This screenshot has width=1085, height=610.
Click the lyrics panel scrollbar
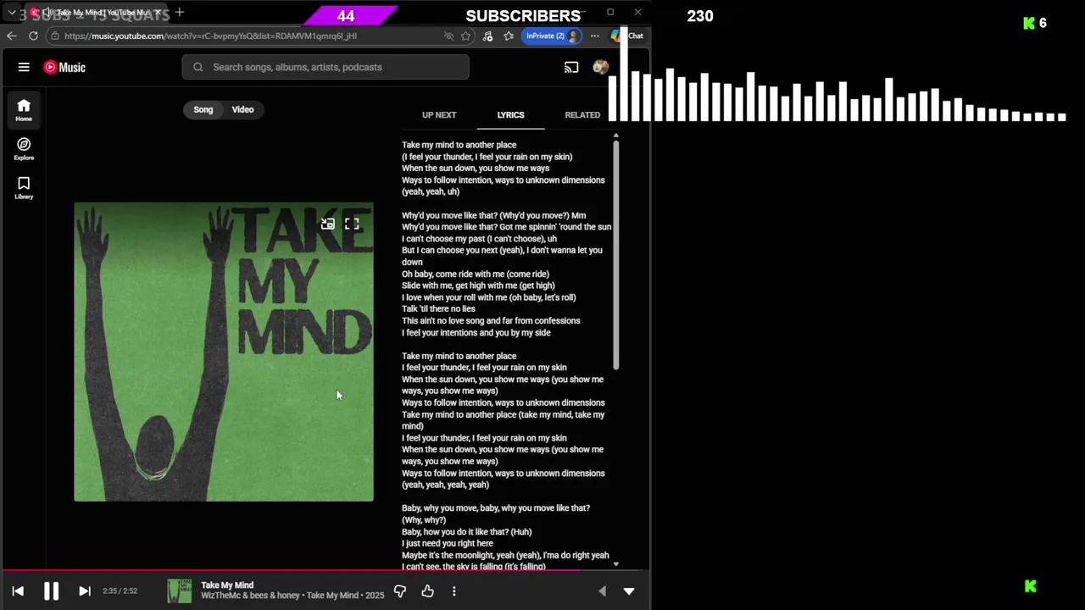click(x=616, y=254)
